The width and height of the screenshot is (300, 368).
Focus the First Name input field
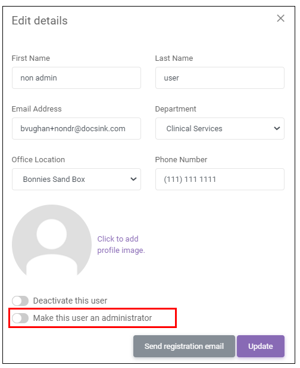(76, 78)
